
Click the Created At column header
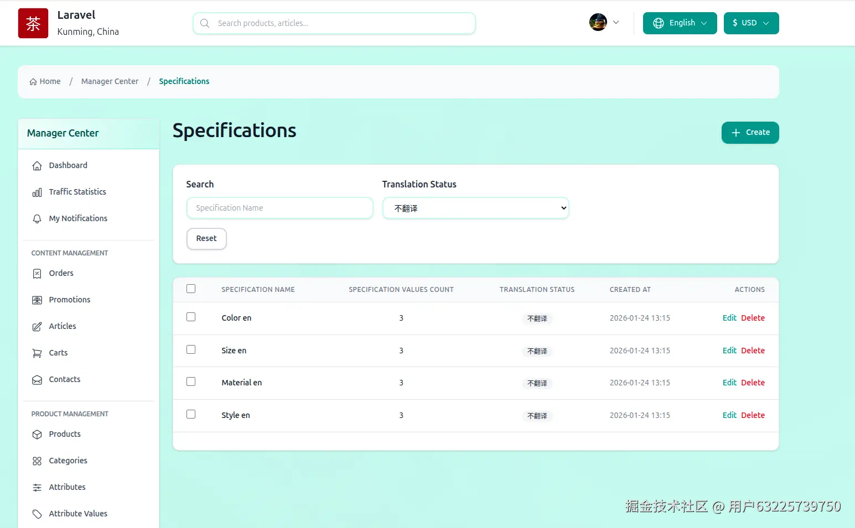click(x=630, y=290)
